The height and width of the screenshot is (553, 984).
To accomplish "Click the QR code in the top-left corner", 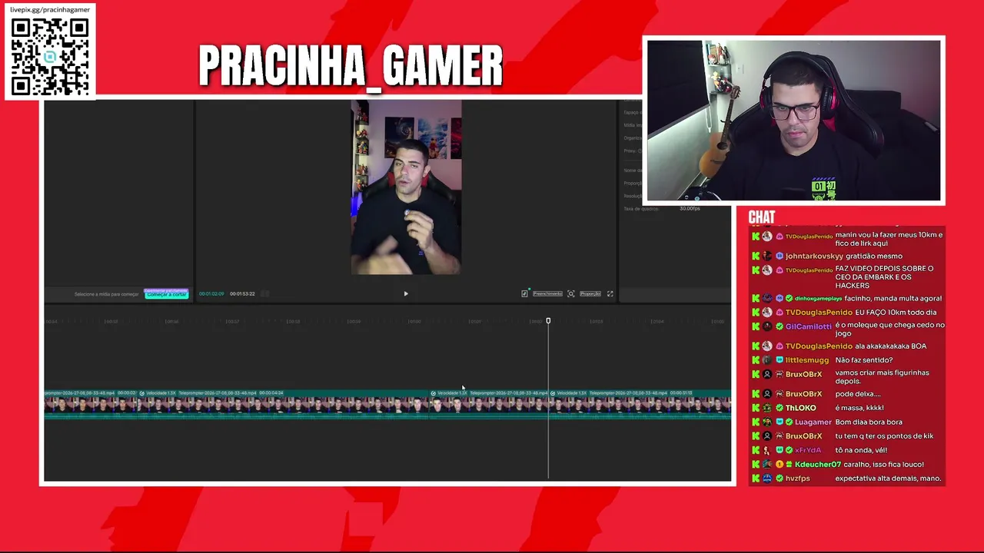I will [x=50, y=57].
